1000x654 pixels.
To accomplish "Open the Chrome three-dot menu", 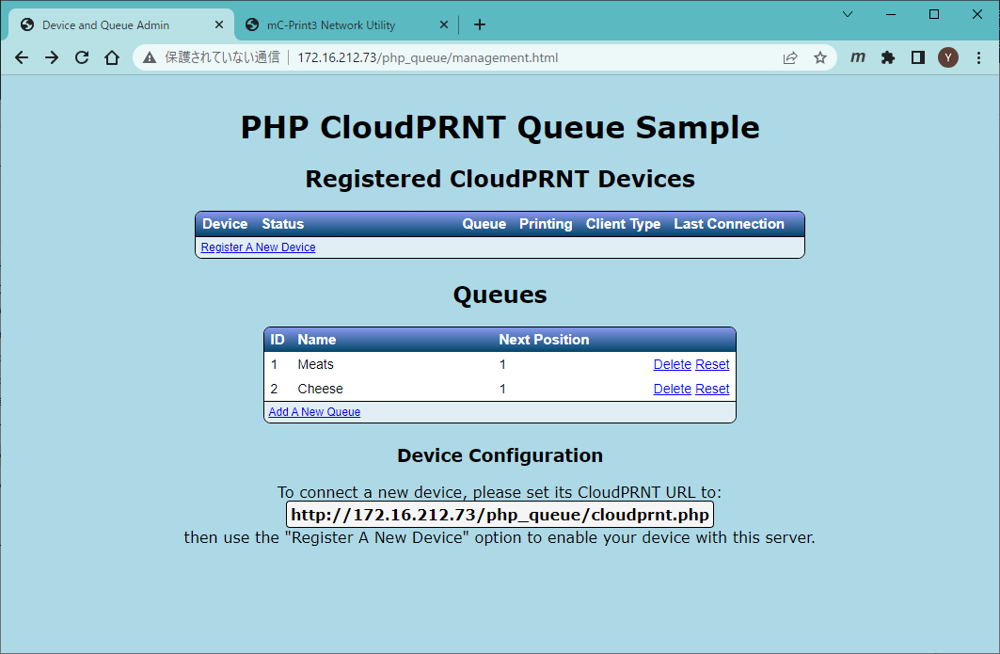I will (x=978, y=57).
